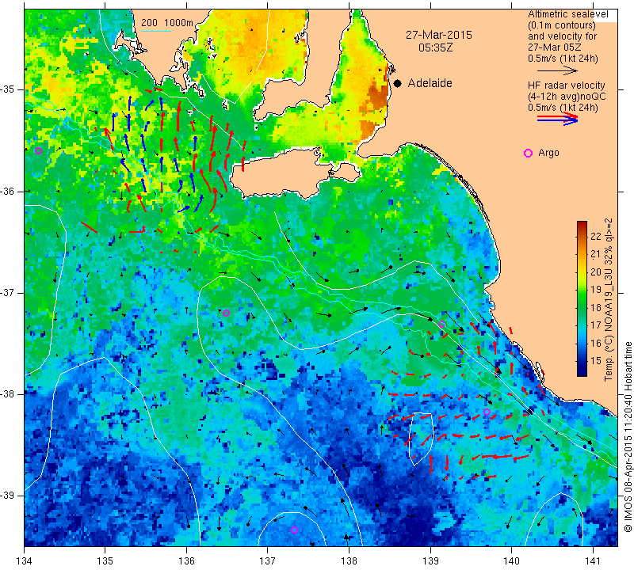Click the Argo float marker just right of longitude 139
The image size is (634, 570).
(x=441, y=325)
